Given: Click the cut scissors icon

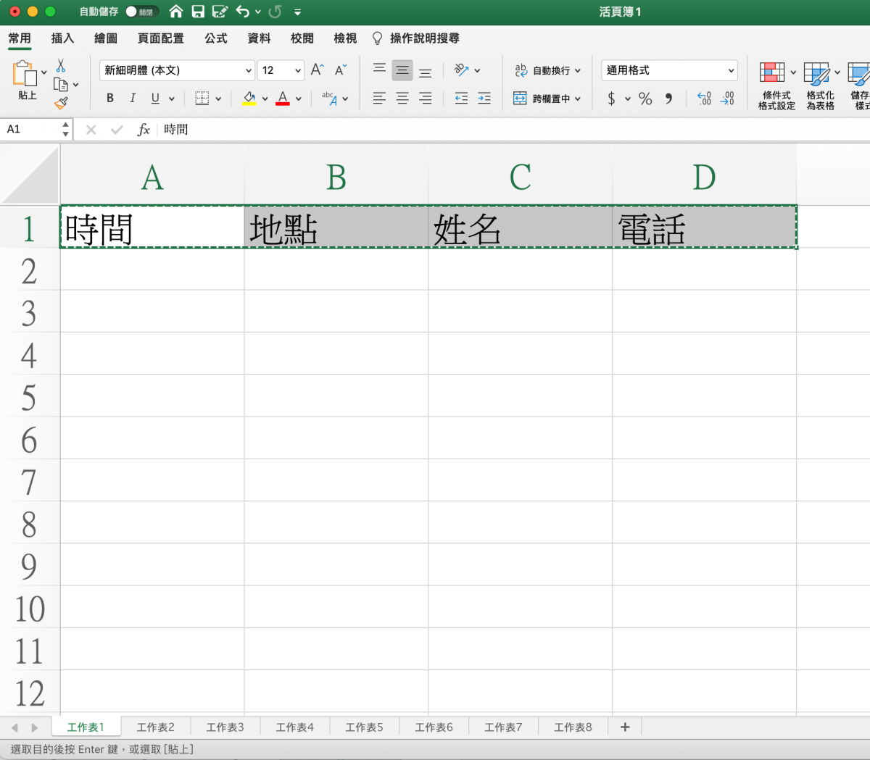Looking at the screenshot, I should click(x=61, y=66).
